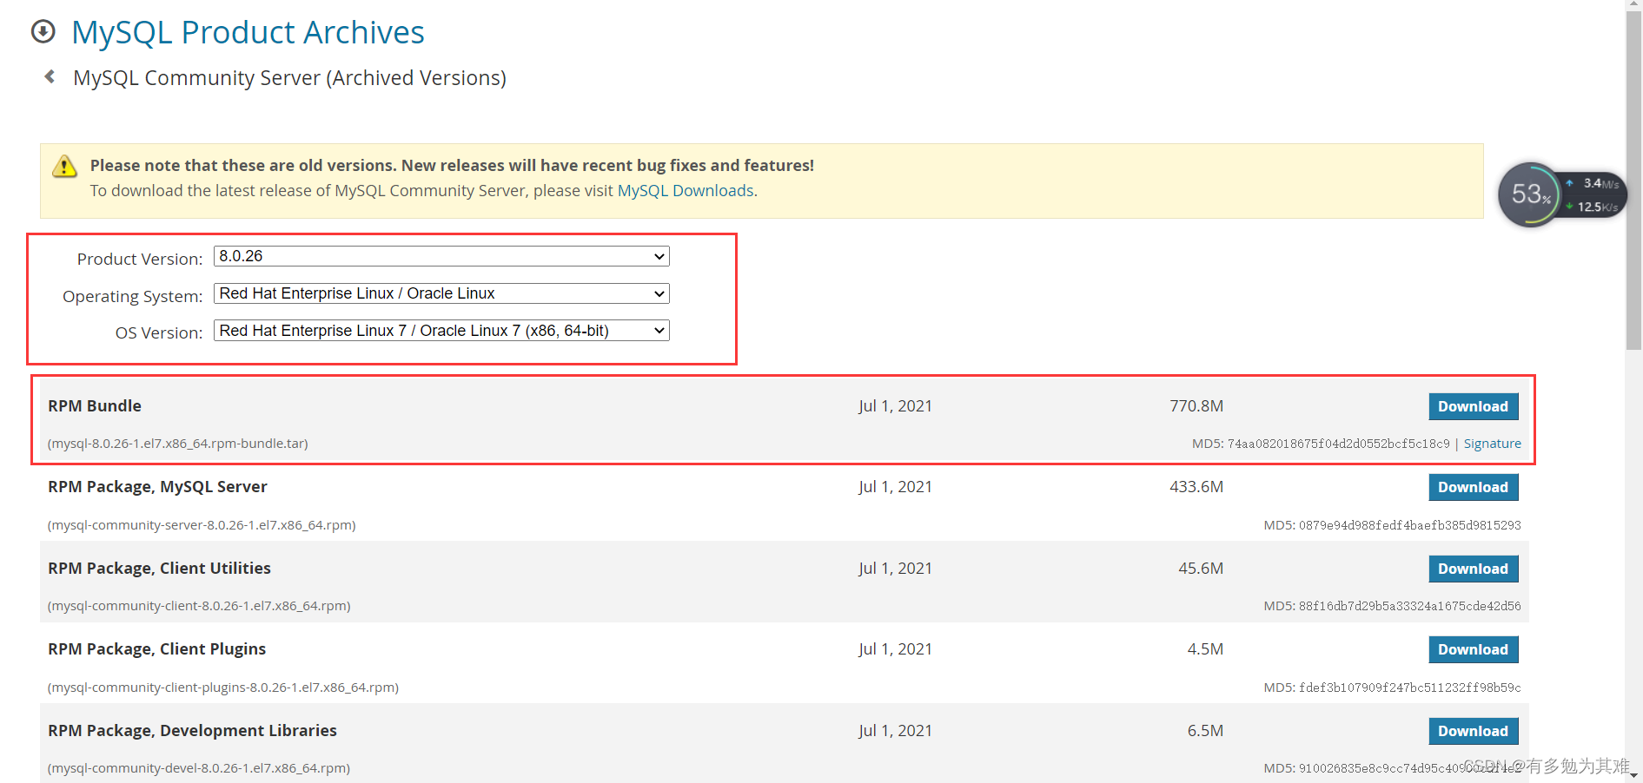Click the download circle icon beside MySQL Product Archives

(43, 32)
